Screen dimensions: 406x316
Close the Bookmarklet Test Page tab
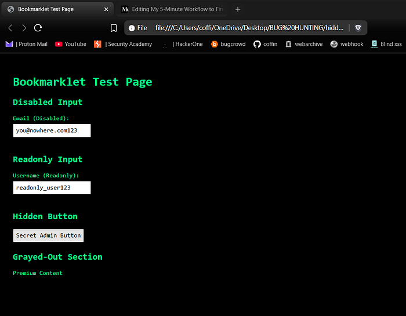106,9
